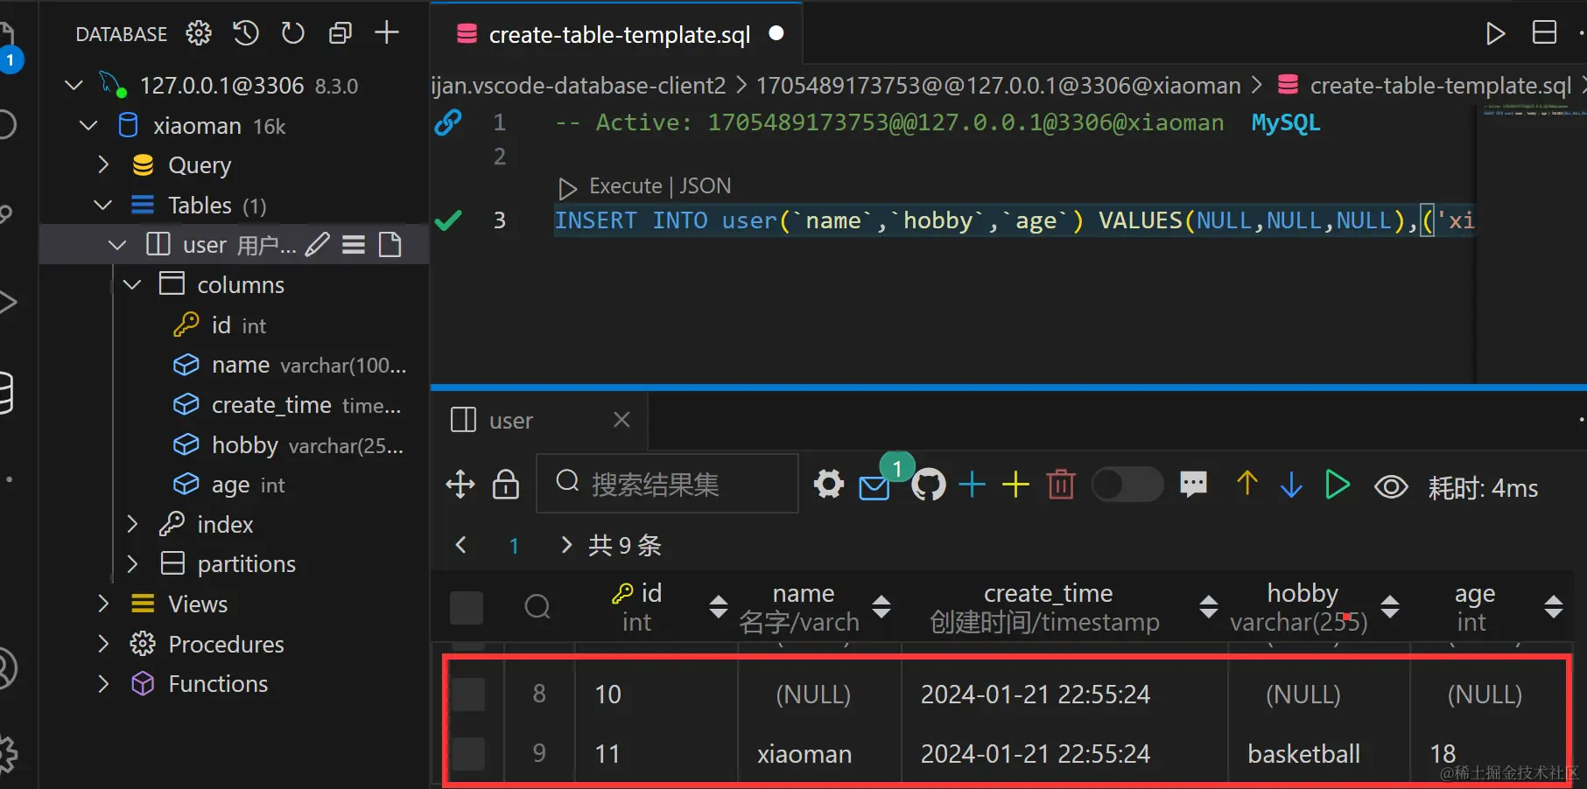Image resolution: width=1587 pixels, height=789 pixels.
Task: Show user table source lines icon
Action: [354, 245]
